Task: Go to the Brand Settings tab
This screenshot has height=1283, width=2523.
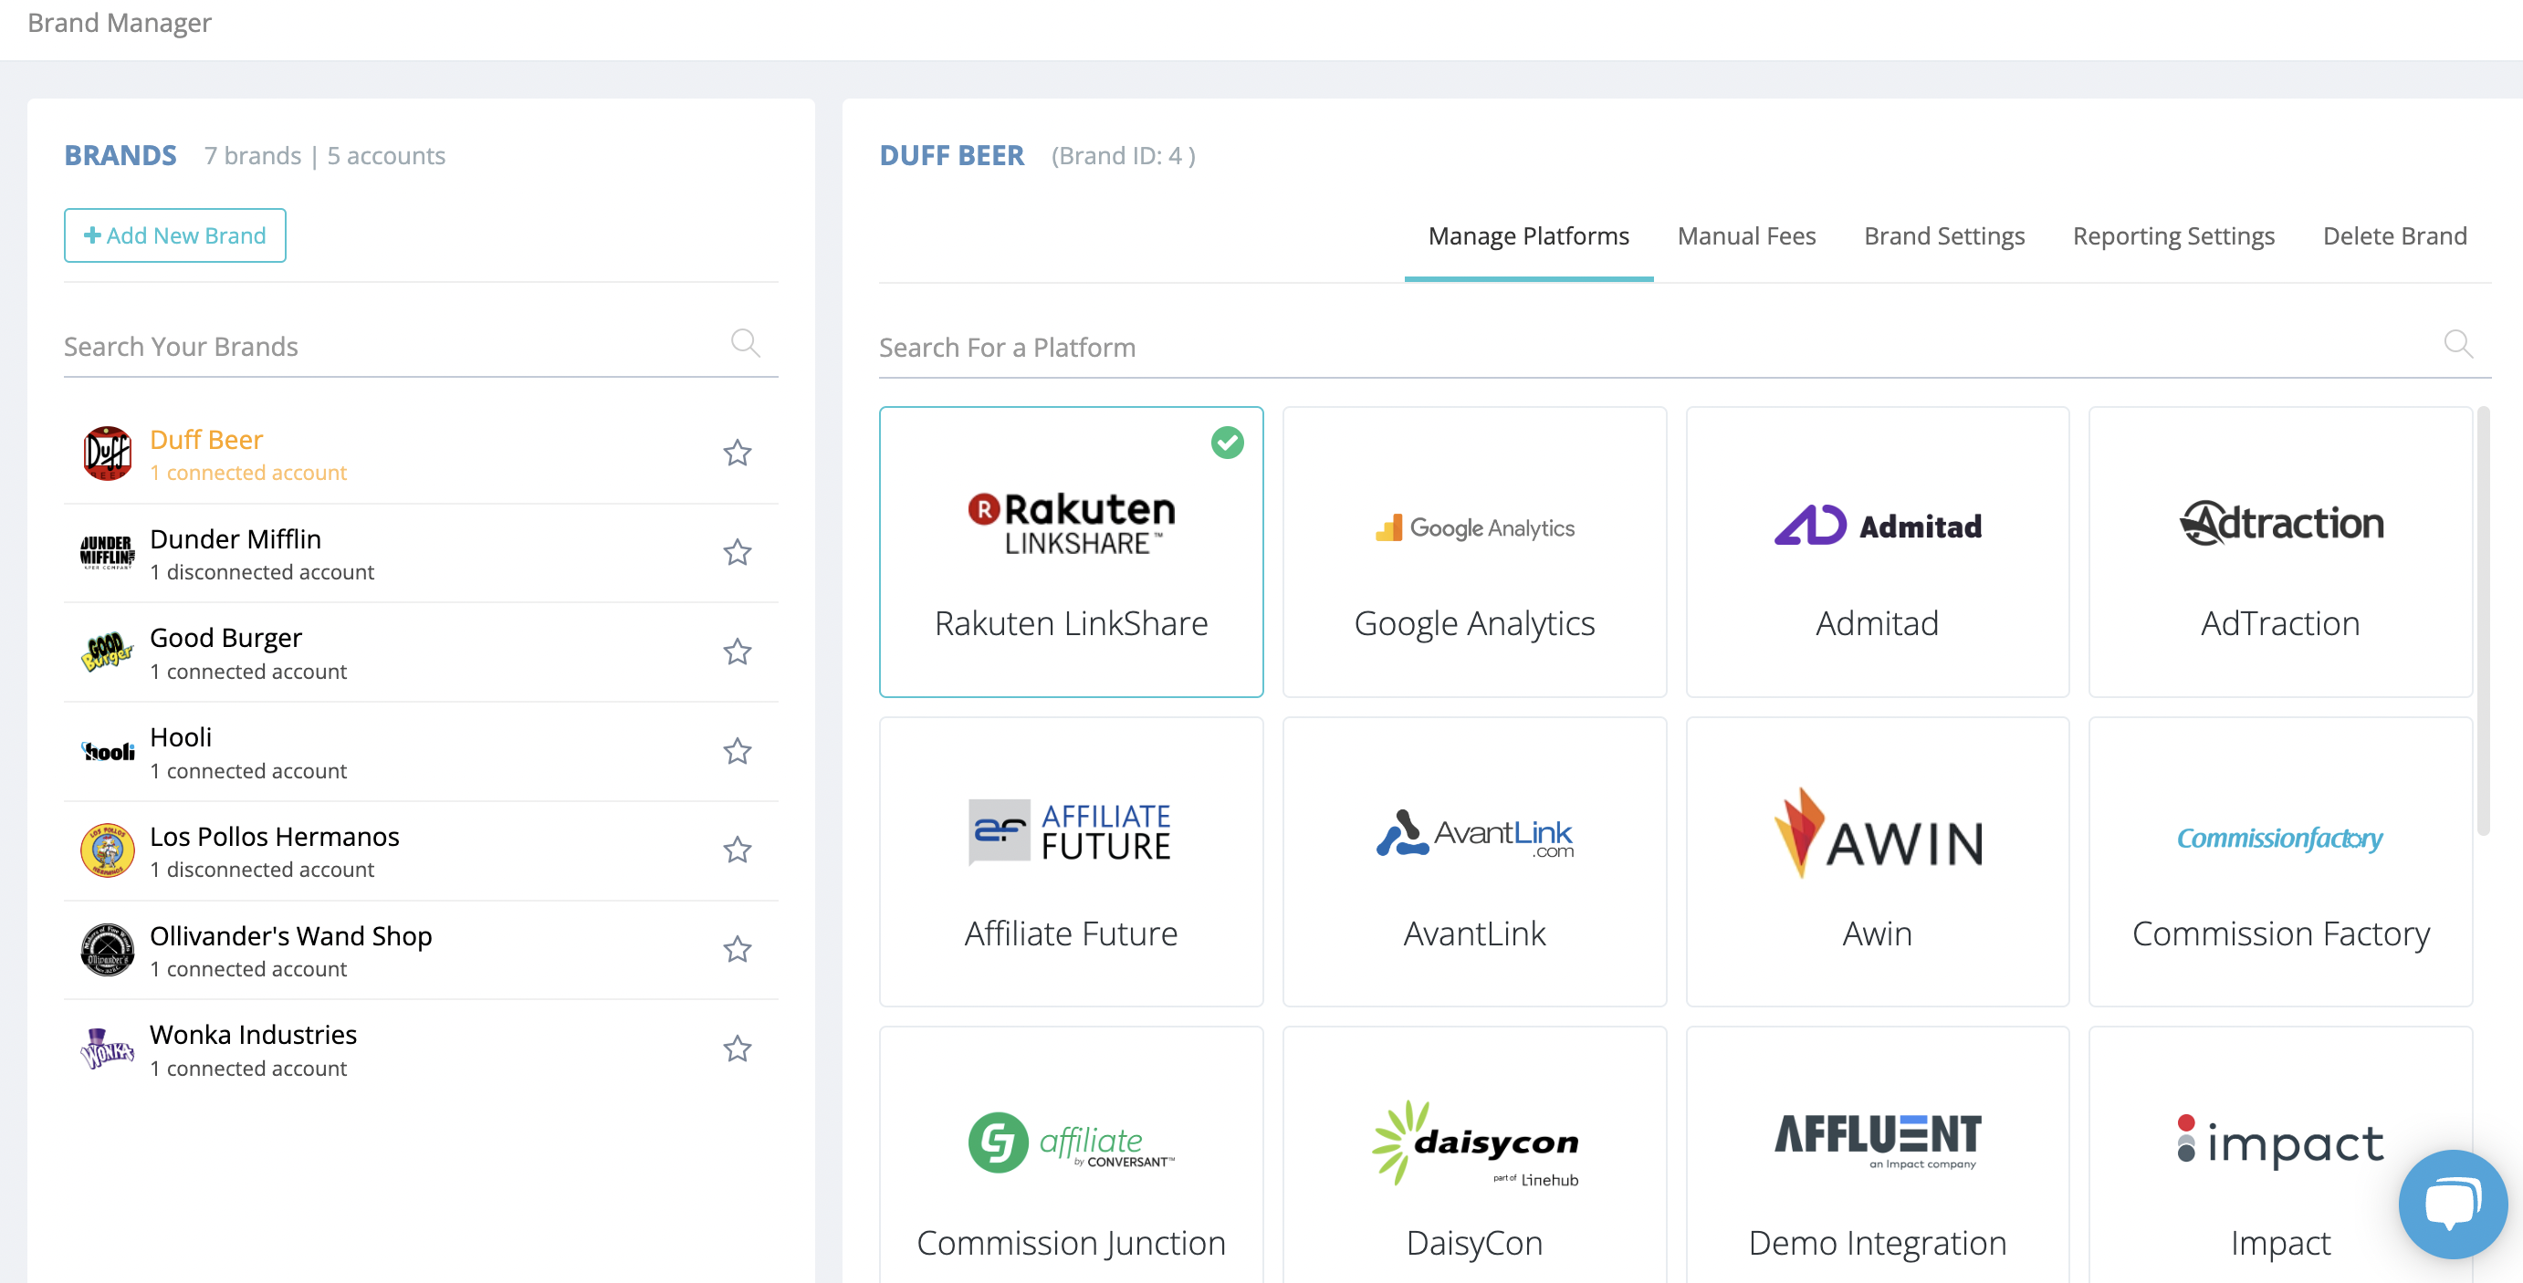Action: (1943, 236)
